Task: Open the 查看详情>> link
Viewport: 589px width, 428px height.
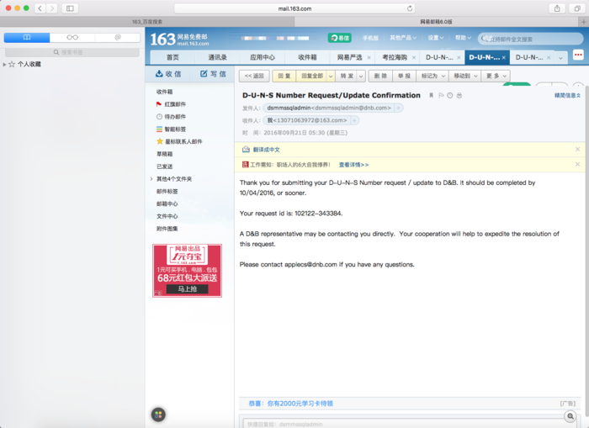Action: pos(353,165)
